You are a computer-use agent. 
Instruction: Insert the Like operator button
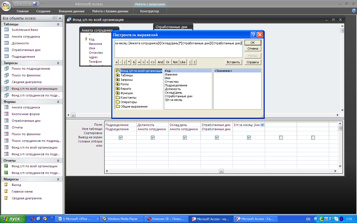[183, 62]
